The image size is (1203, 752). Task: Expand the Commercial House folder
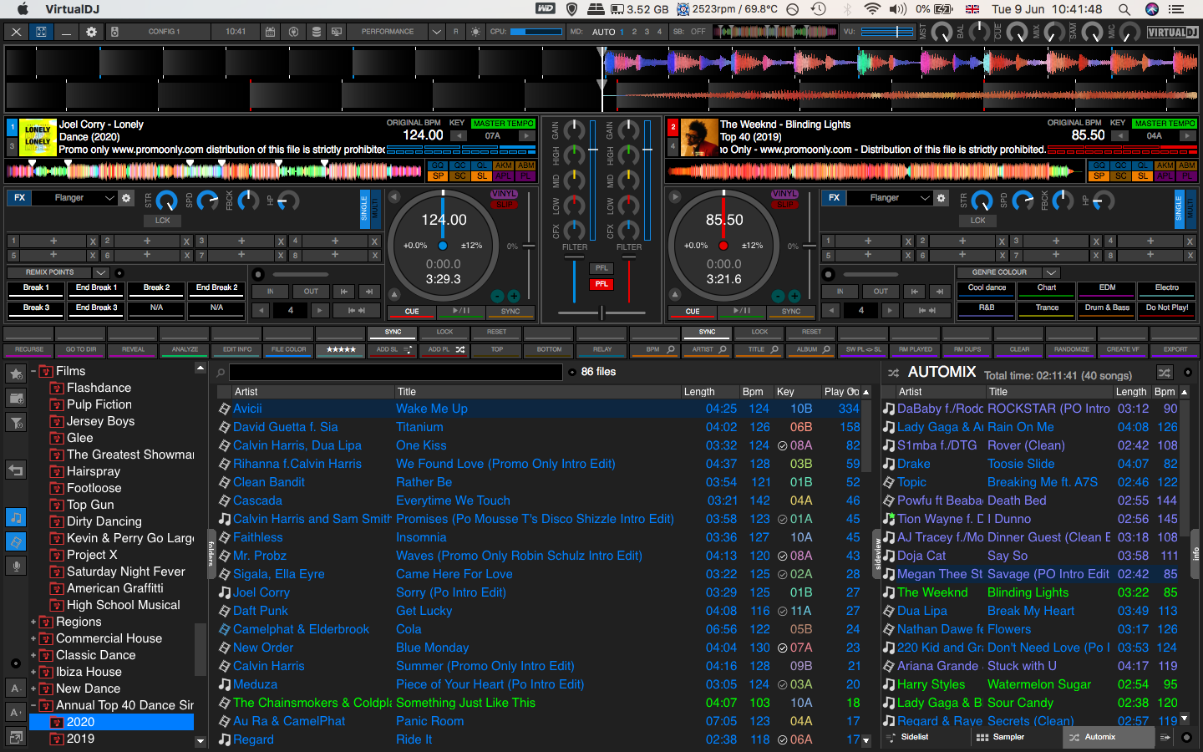(x=33, y=638)
